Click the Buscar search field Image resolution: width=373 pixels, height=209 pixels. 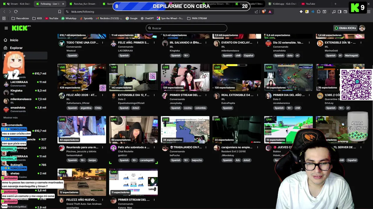[x=186, y=28]
